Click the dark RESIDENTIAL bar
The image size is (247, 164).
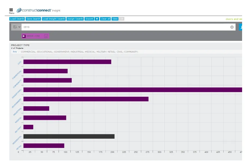[x=69, y=136]
